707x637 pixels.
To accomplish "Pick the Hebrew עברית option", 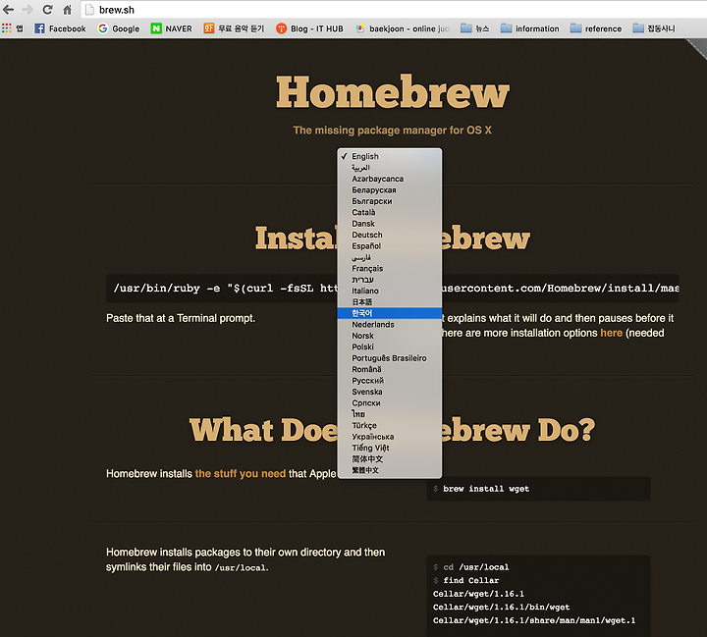I will point(390,280).
